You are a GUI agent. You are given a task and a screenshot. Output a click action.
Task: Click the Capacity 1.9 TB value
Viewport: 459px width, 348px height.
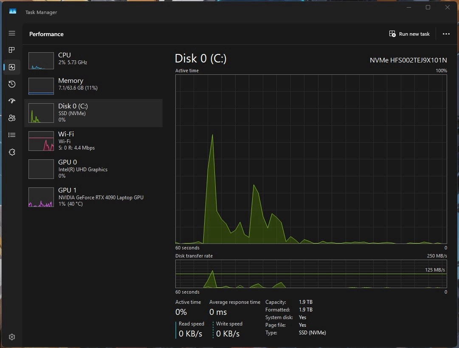tap(306, 302)
